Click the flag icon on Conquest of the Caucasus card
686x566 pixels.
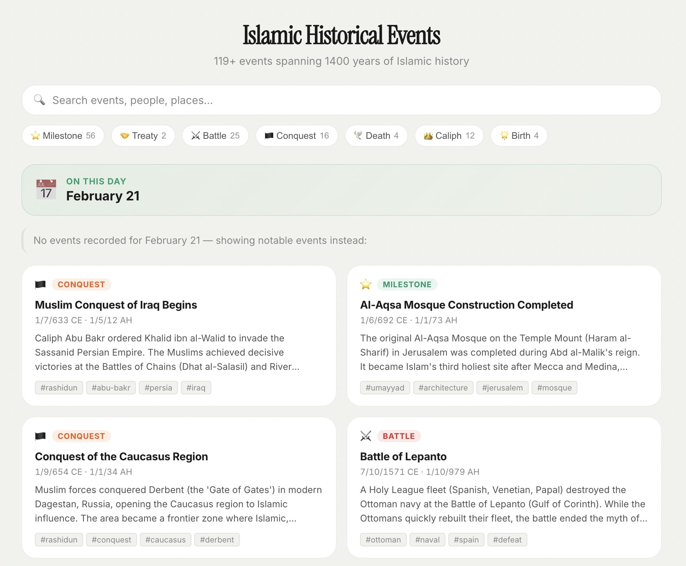coord(41,436)
